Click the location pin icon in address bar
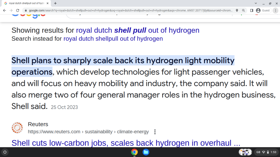 tap(237, 11)
